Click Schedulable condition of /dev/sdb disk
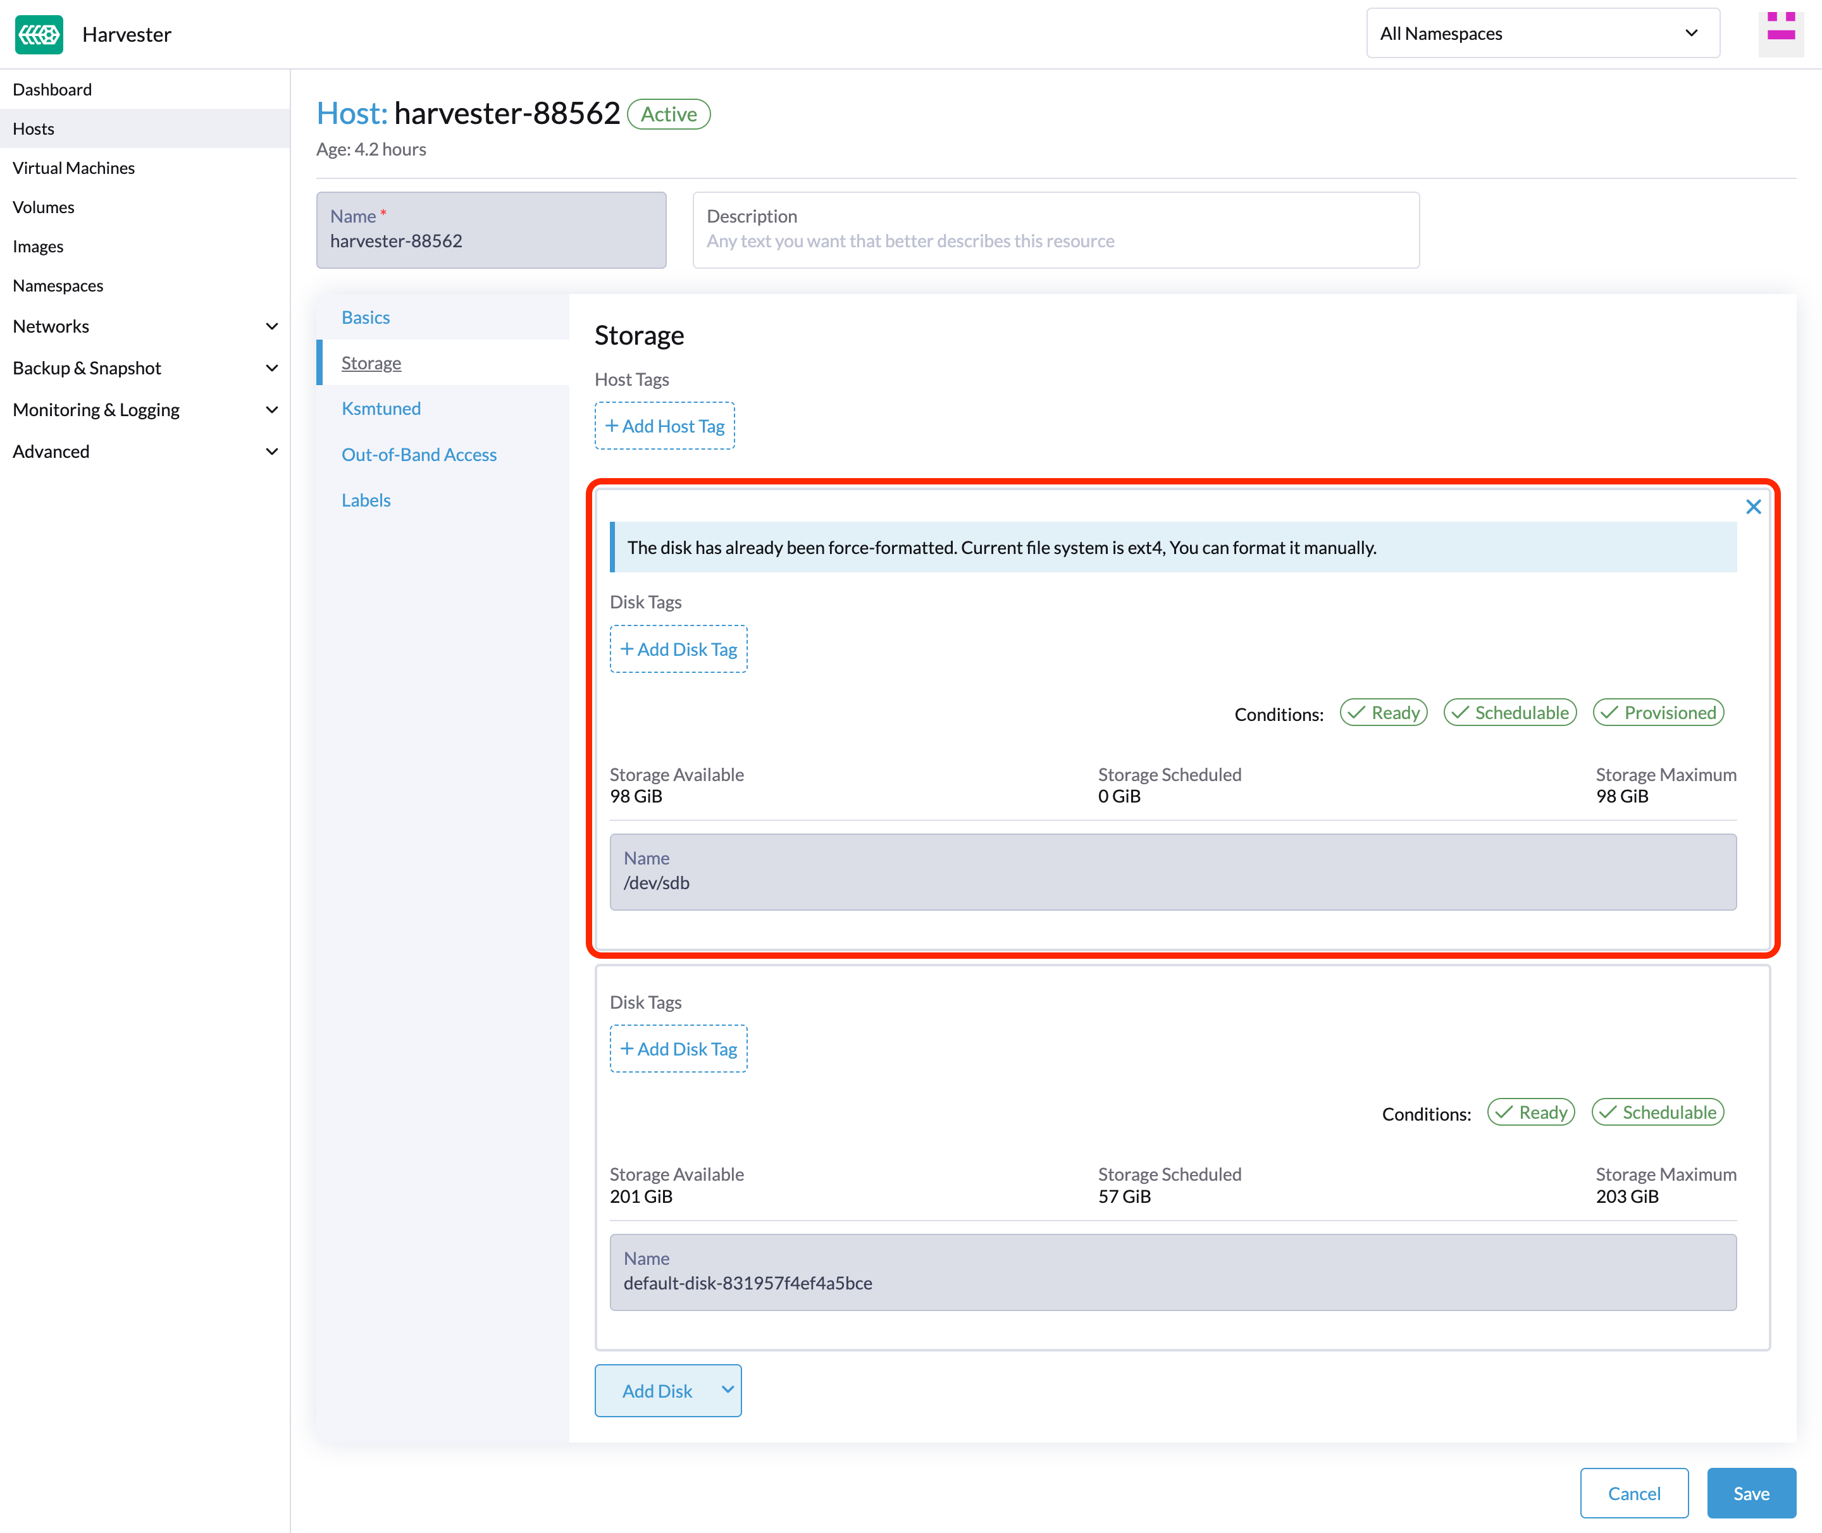1822x1533 pixels. click(1510, 713)
